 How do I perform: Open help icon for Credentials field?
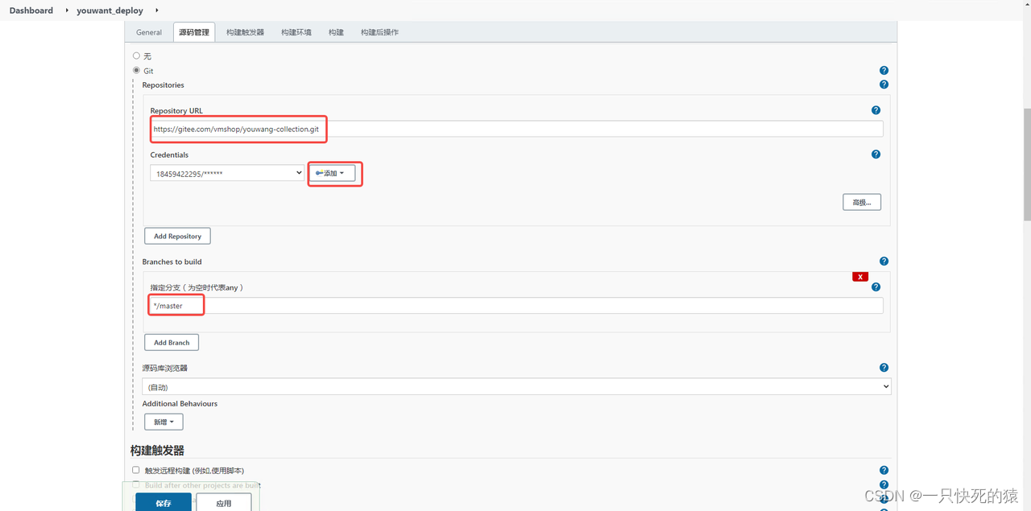[x=876, y=155]
